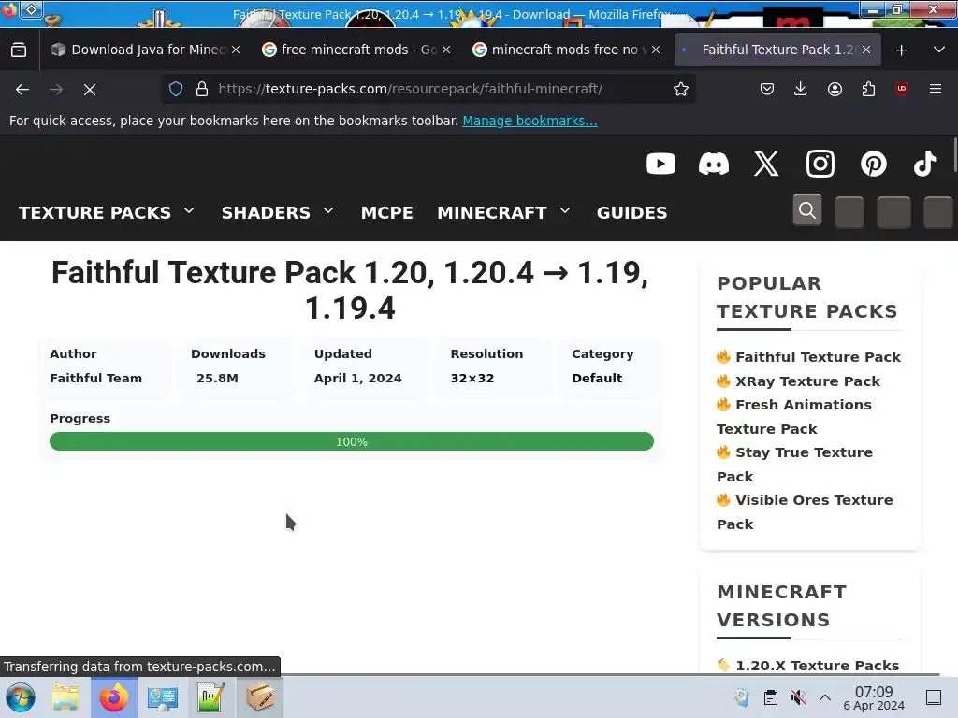
Task: Open the TikTok social icon
Action: pyautogui.click(x=925, y=164)
